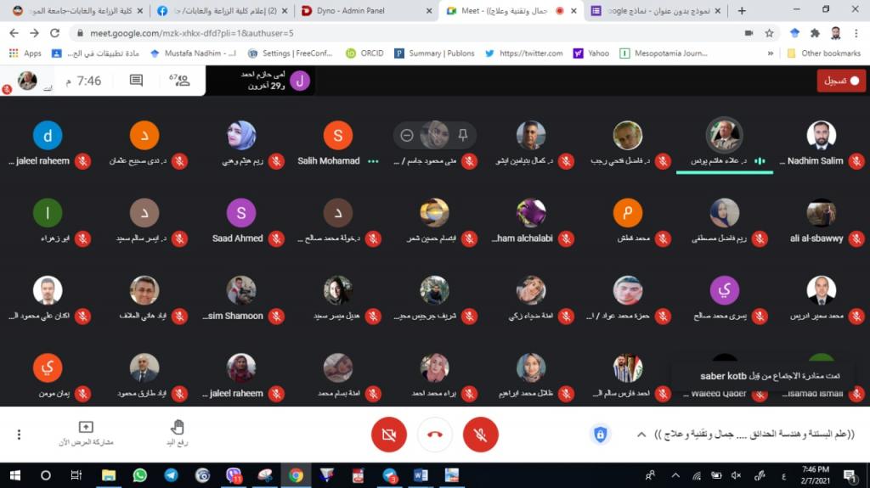Toggle the camera off button
870x488 pixels.
(389, 435)
